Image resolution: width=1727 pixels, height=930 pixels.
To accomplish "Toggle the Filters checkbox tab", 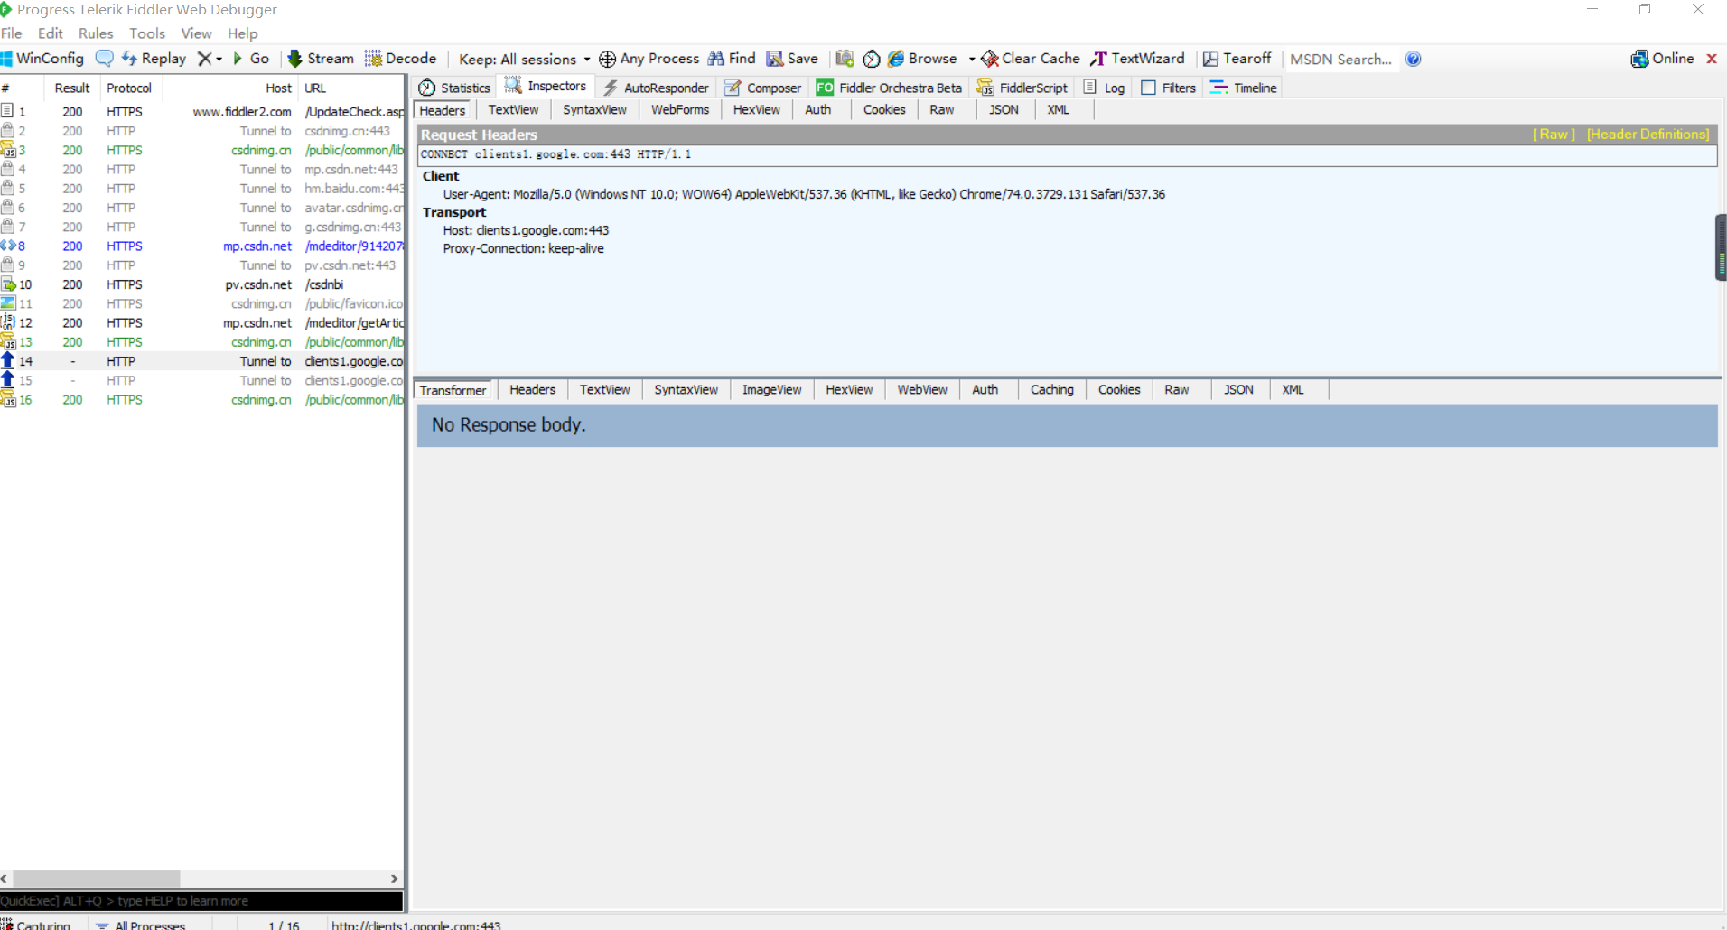I will (1169, 88).
